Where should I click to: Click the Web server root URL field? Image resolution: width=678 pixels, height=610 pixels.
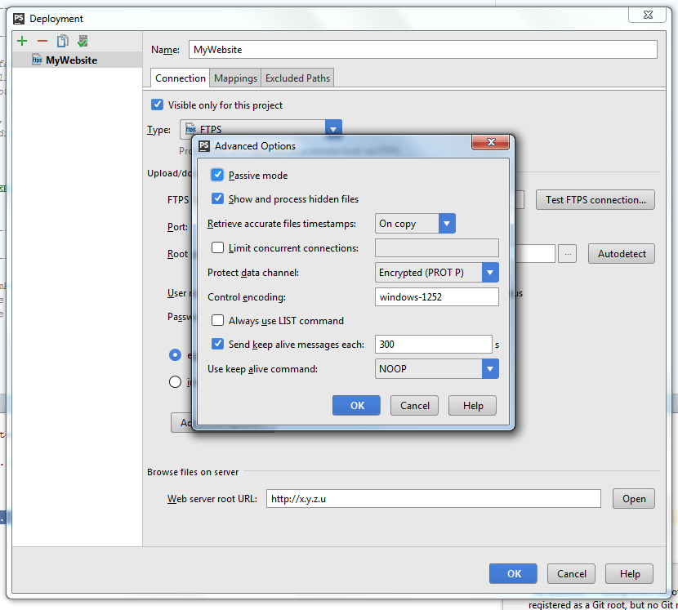[x=433, y=498]
